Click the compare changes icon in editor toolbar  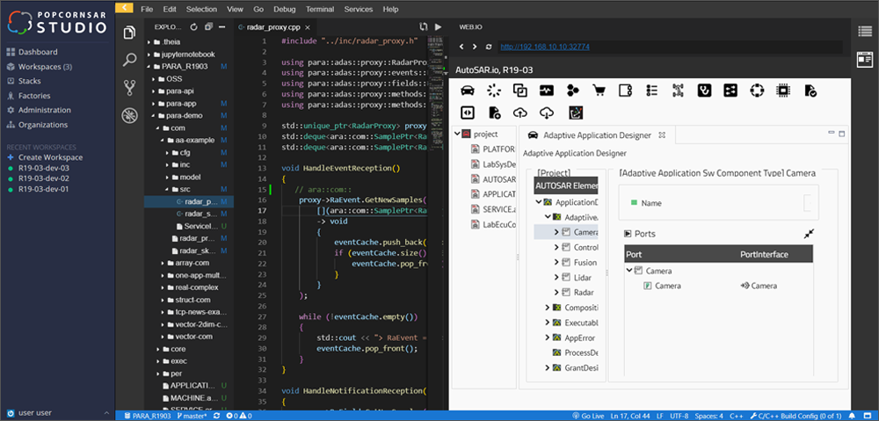click(424, 26)
